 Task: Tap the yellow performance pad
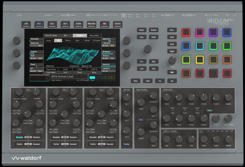pyautogui.click(x=199, y=60)
